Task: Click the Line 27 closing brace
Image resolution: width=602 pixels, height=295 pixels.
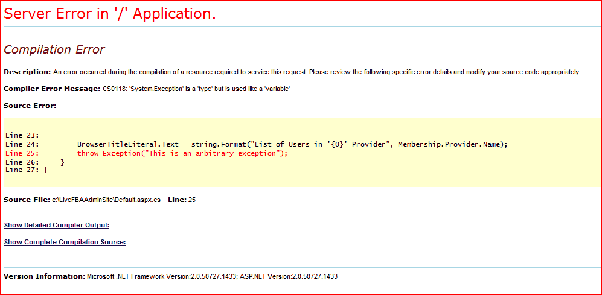Action: (45, 170)
